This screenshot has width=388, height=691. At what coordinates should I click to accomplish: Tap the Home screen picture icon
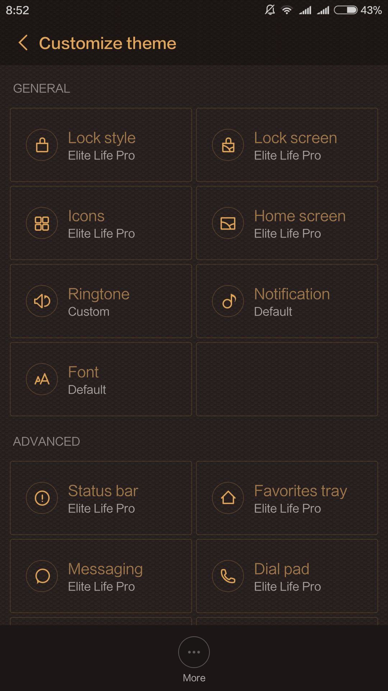[228, 223]
